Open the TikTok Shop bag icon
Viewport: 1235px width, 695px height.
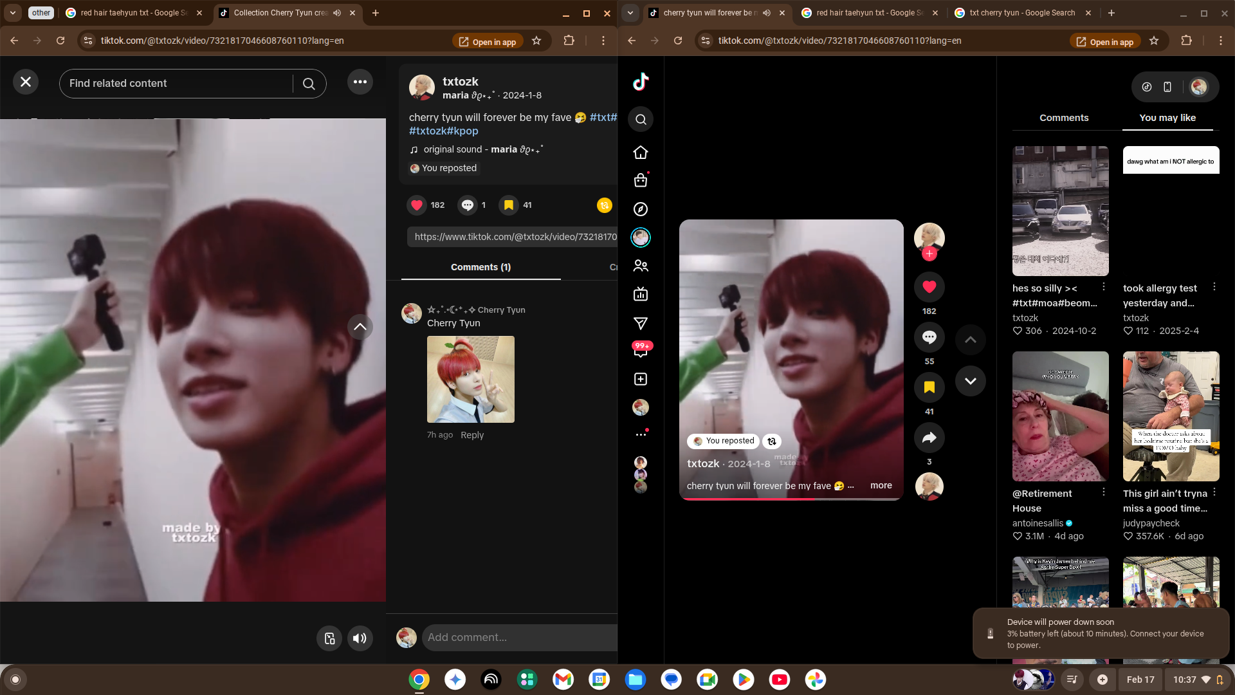tap(640, 181)
